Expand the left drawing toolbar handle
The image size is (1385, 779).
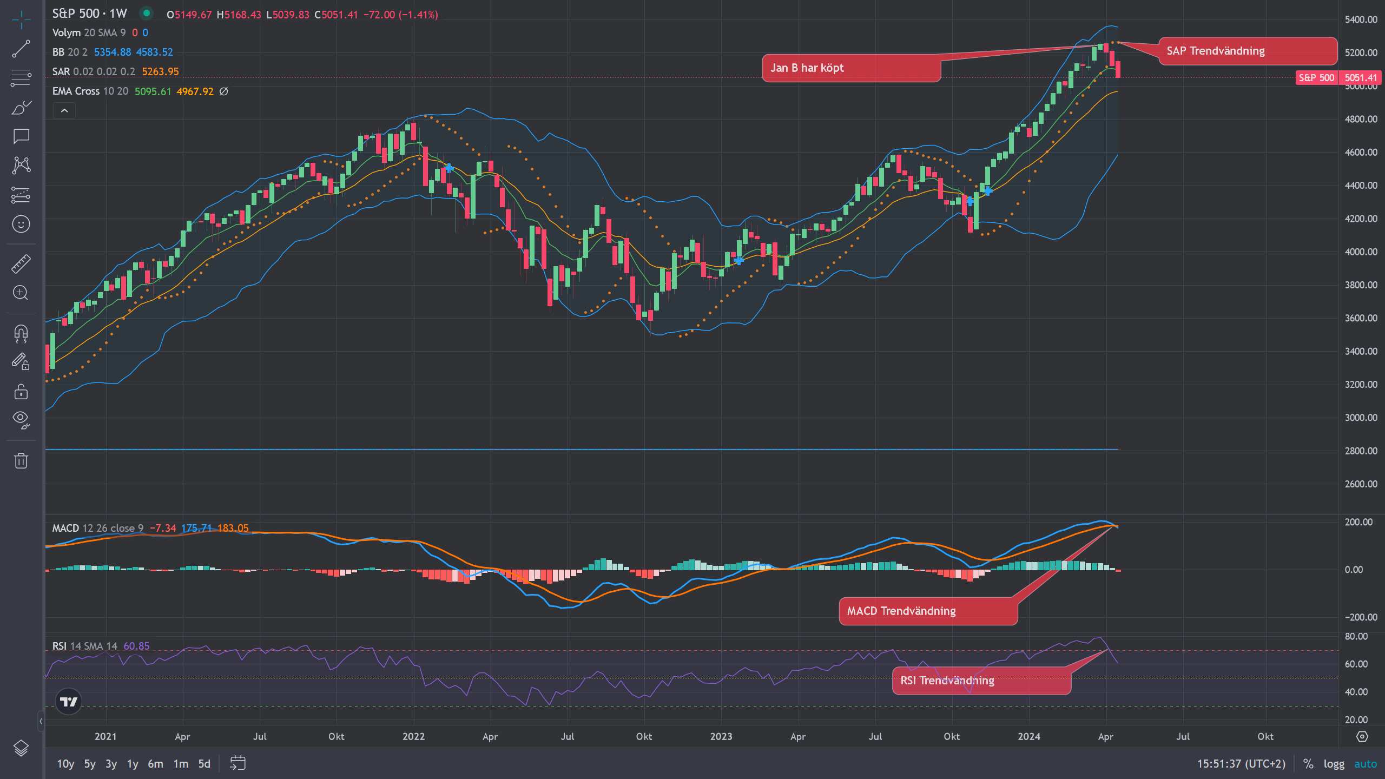(41, 721)
